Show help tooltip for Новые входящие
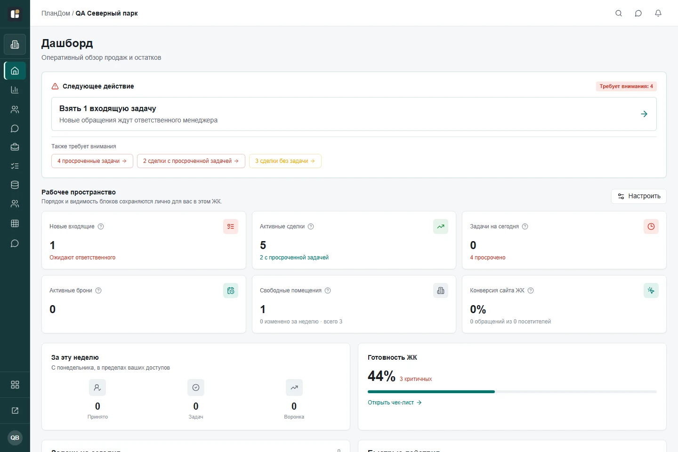This screenshot has width=678, height=452. pyautogui.click(x=101, y=226)
